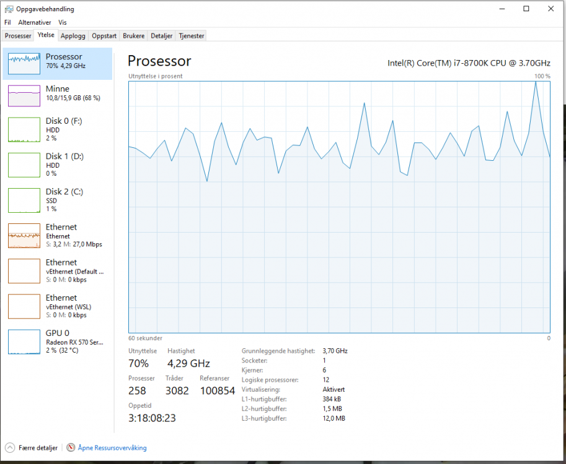Click the Task Manager title bar icon

[8, 9]
